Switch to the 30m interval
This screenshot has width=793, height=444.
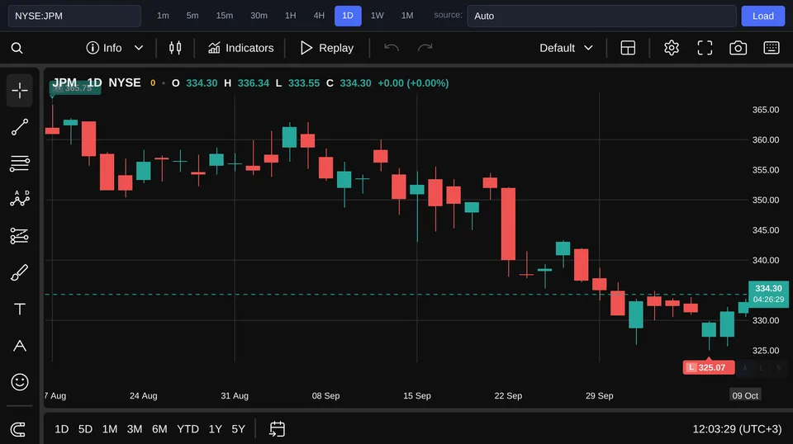[x=259, y=16]
